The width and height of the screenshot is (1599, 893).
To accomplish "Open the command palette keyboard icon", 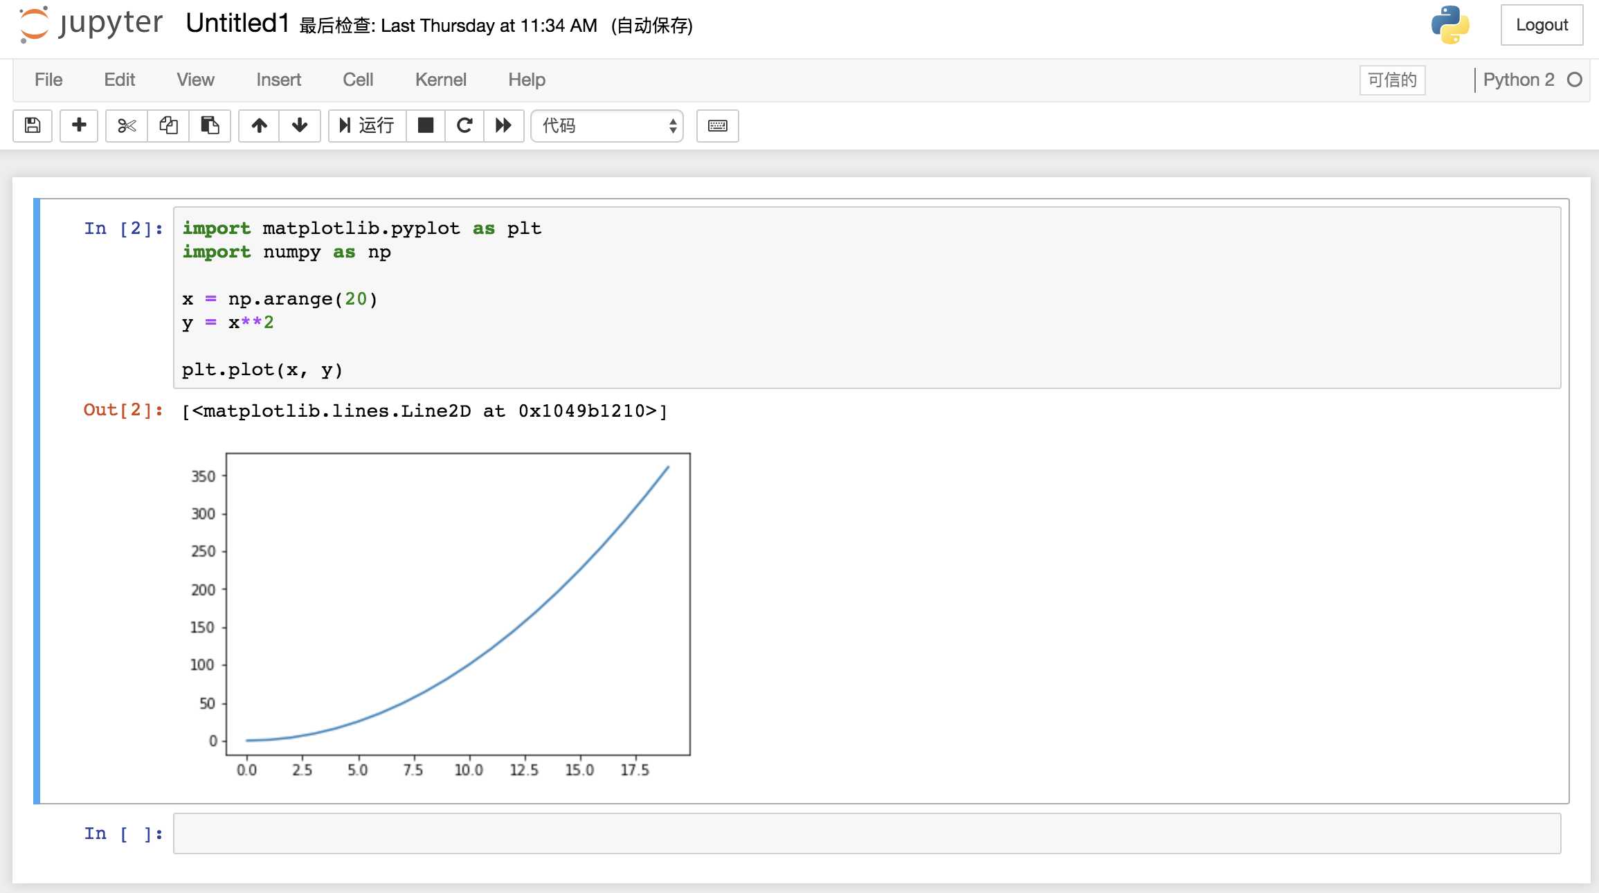I will pyautogui.click(x=717, y=125).
